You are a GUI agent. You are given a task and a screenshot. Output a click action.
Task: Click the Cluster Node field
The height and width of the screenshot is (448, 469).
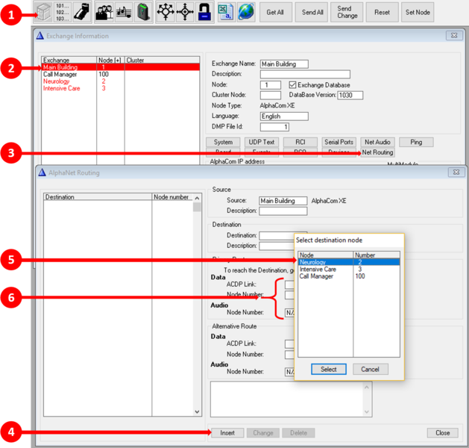pos(271,96)
